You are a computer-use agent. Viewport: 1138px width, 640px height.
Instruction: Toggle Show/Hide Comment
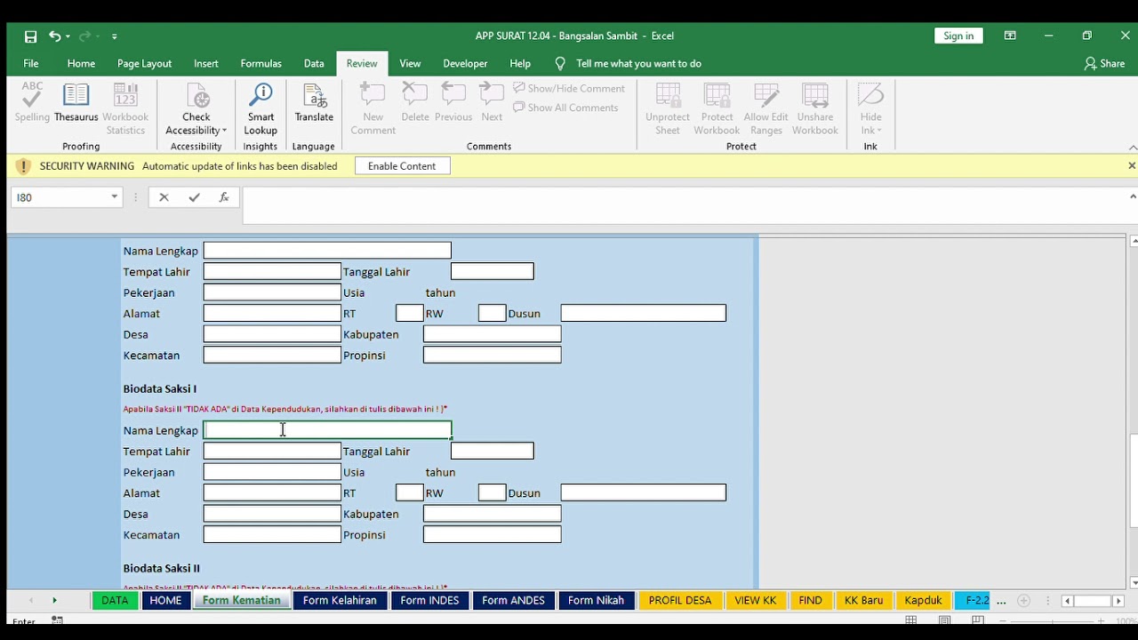point(569,88)
